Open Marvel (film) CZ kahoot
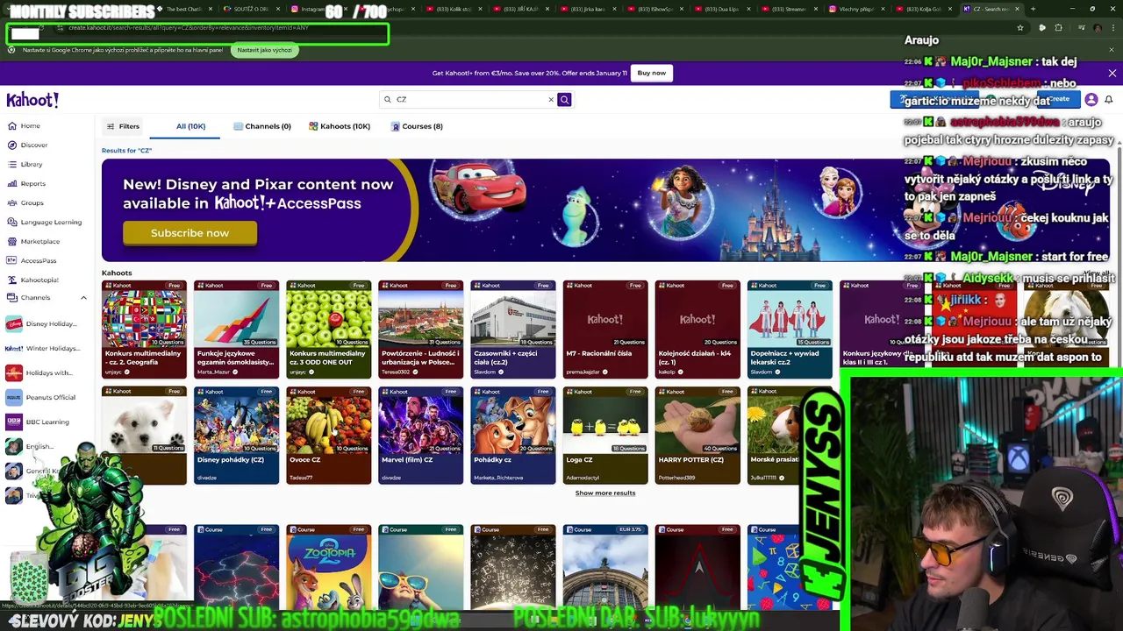The image size is (1123, 631). tap(420, 435)
